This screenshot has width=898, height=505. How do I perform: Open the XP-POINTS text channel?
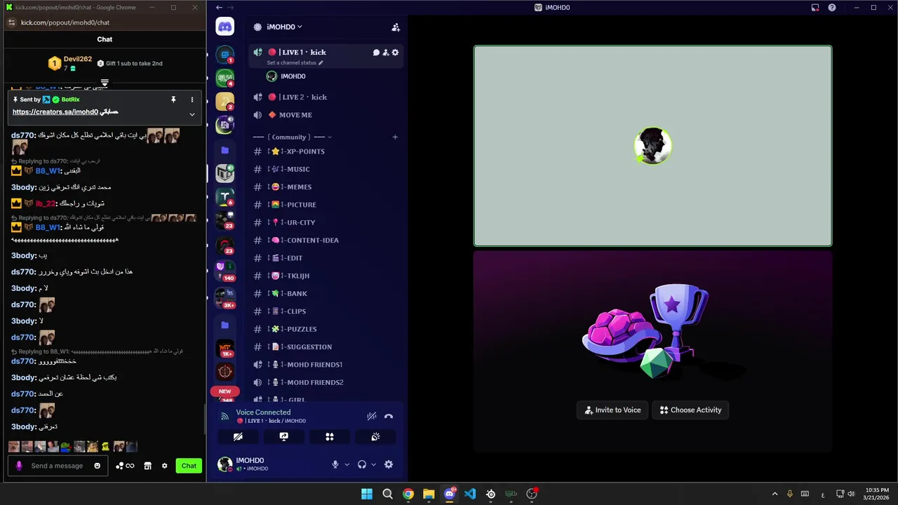[326, 151]
